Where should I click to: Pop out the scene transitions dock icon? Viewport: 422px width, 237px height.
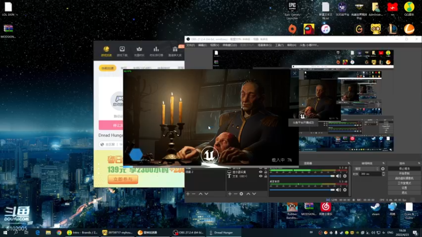pos(383,163)
